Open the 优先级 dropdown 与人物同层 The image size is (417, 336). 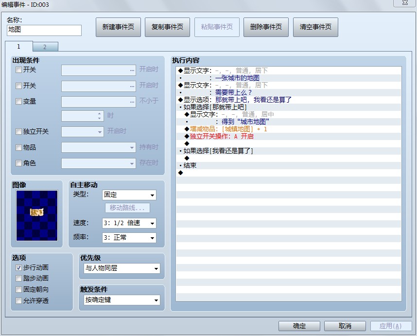(x=122, y=268)
